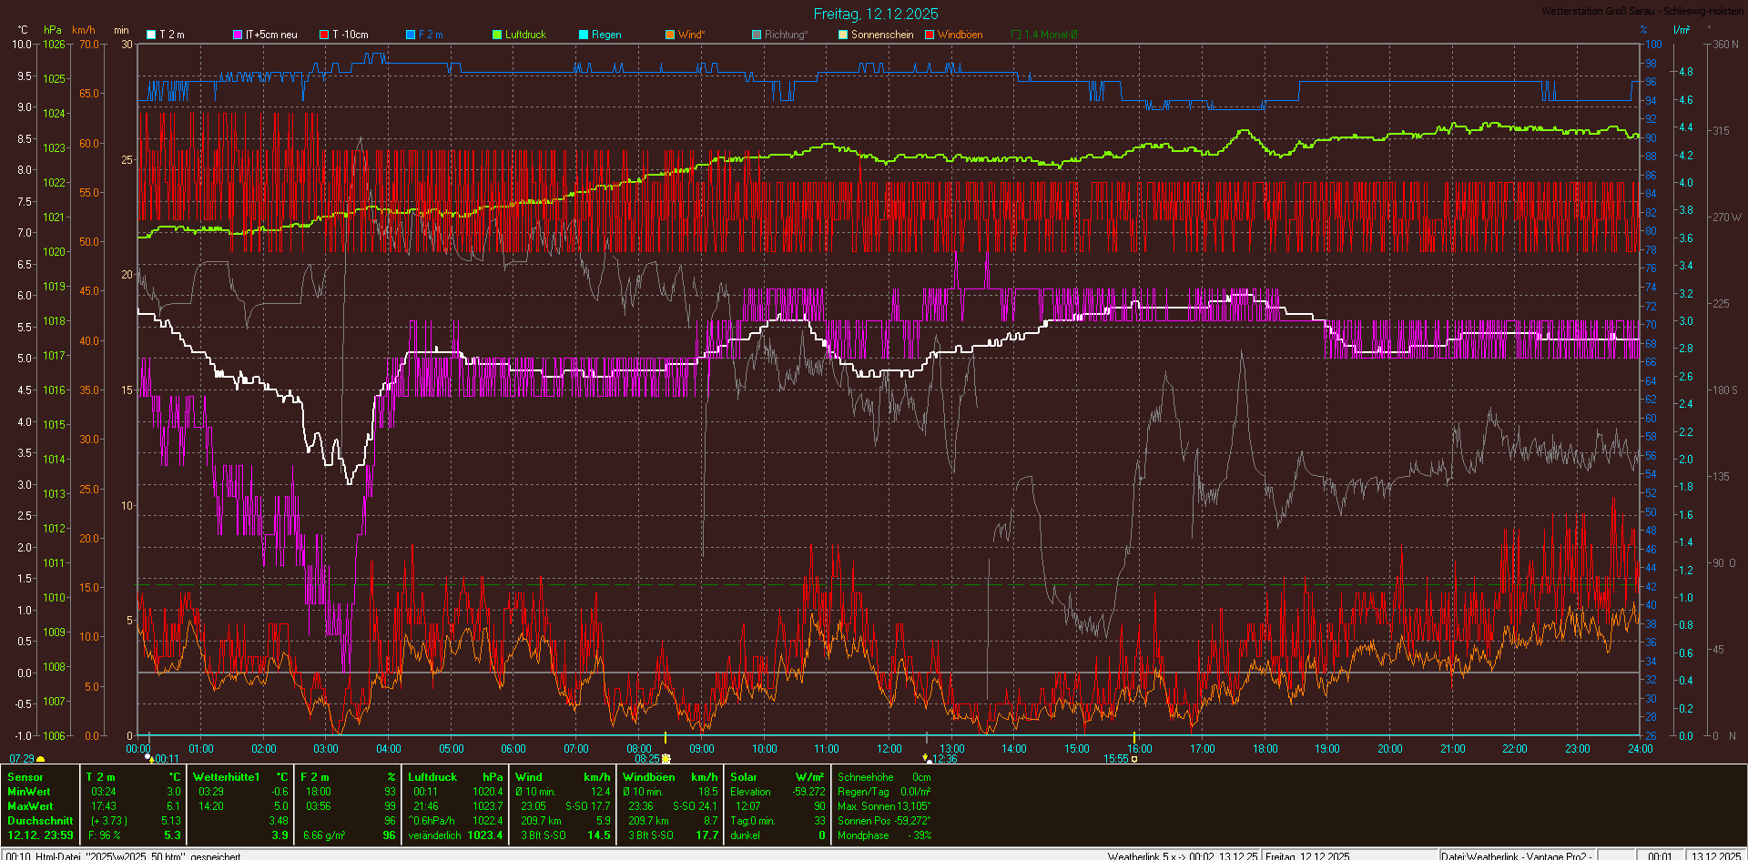Screen dimensions: 1748x860
Task: Click the magenta T+5cm neu swatch
Action: (x=239, y=35)
